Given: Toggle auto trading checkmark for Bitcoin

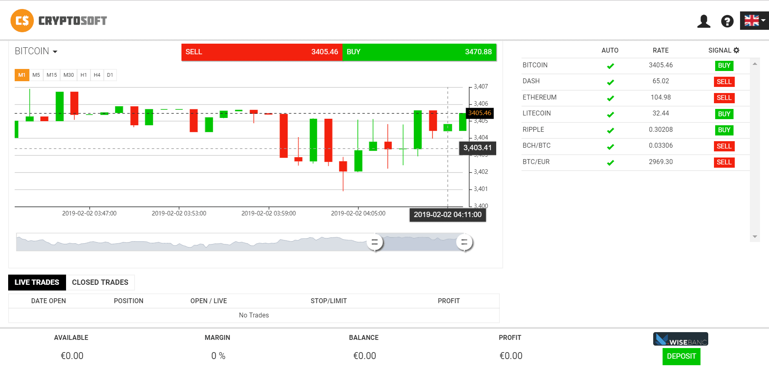Looking at the screenshot, I should click(x=610, y=66).
